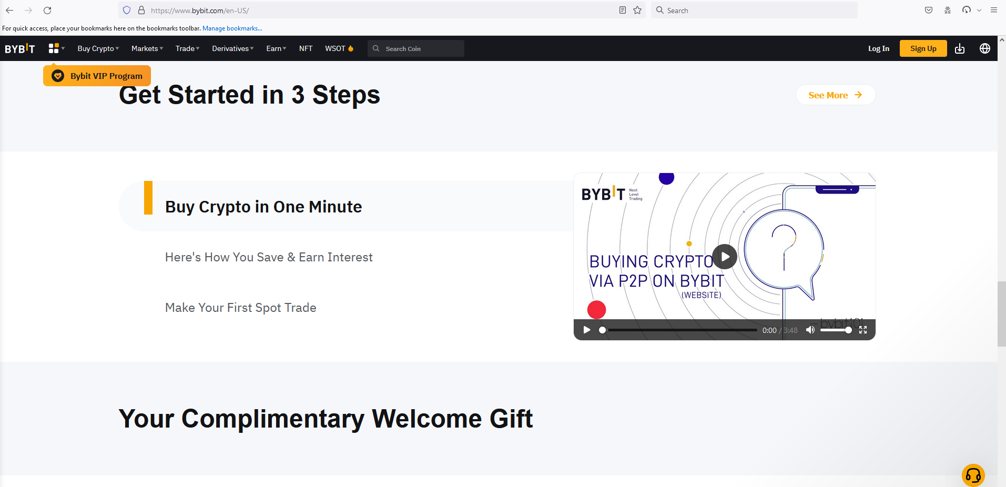
Task: Adjust the video volume slider
Action: (x=836, y=330)
